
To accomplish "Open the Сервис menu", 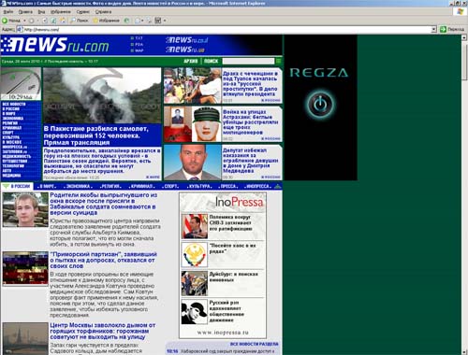I will [83, 11].
